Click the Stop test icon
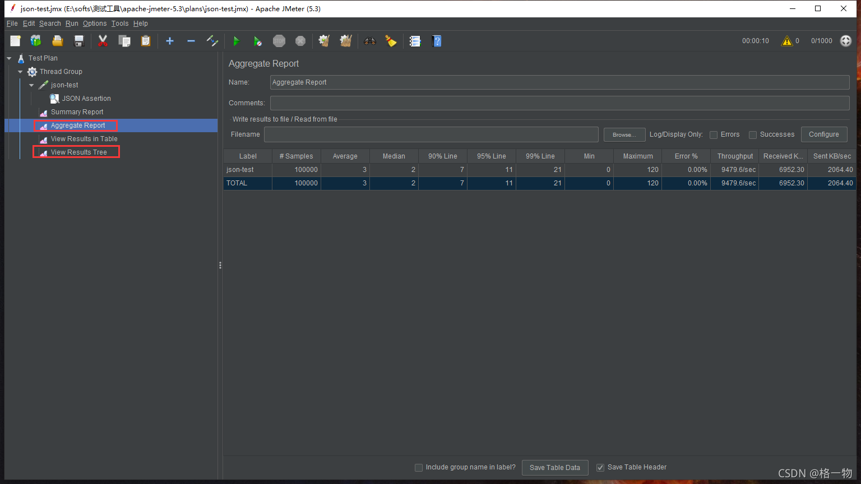Viewport: 861px width, 484px height. tap(279, 41)
